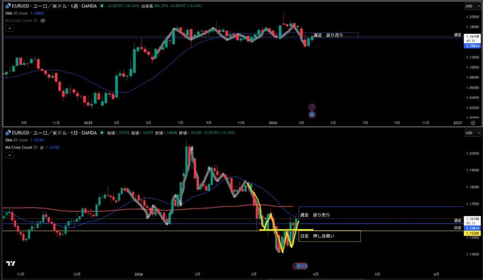
Task: Select the yellow 日足 押し目買い box annotation
Action: 329,236
